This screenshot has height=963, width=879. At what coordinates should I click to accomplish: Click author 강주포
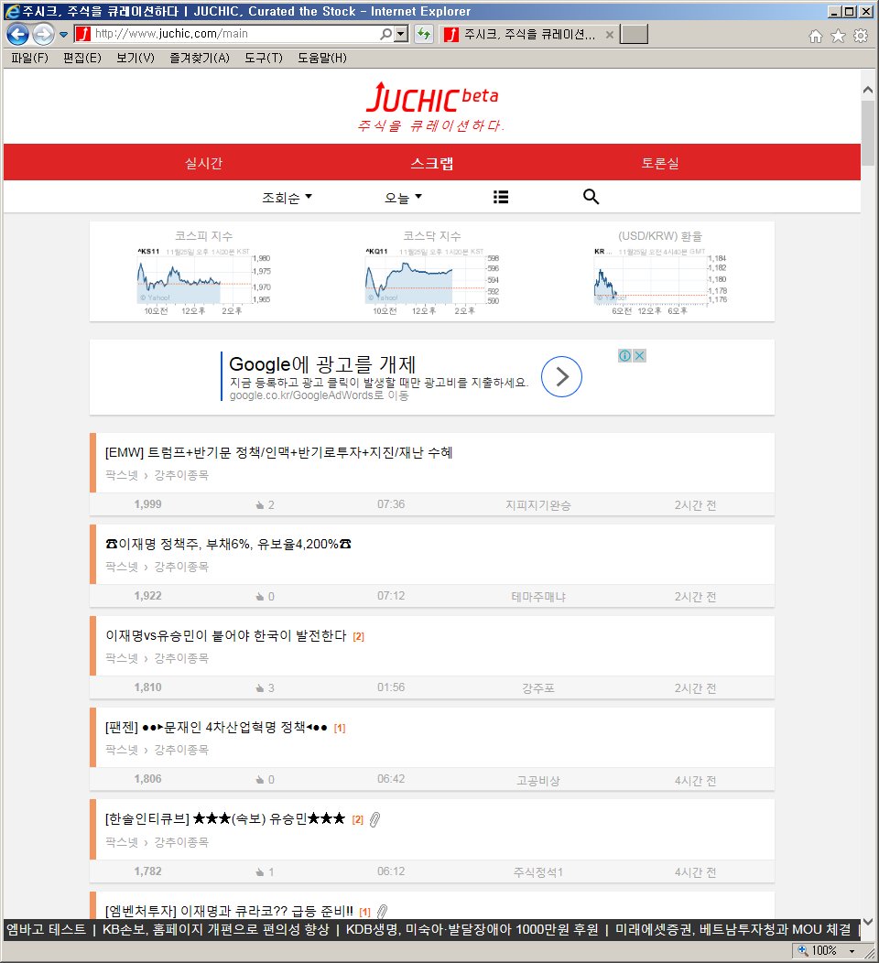click(538, 687)
